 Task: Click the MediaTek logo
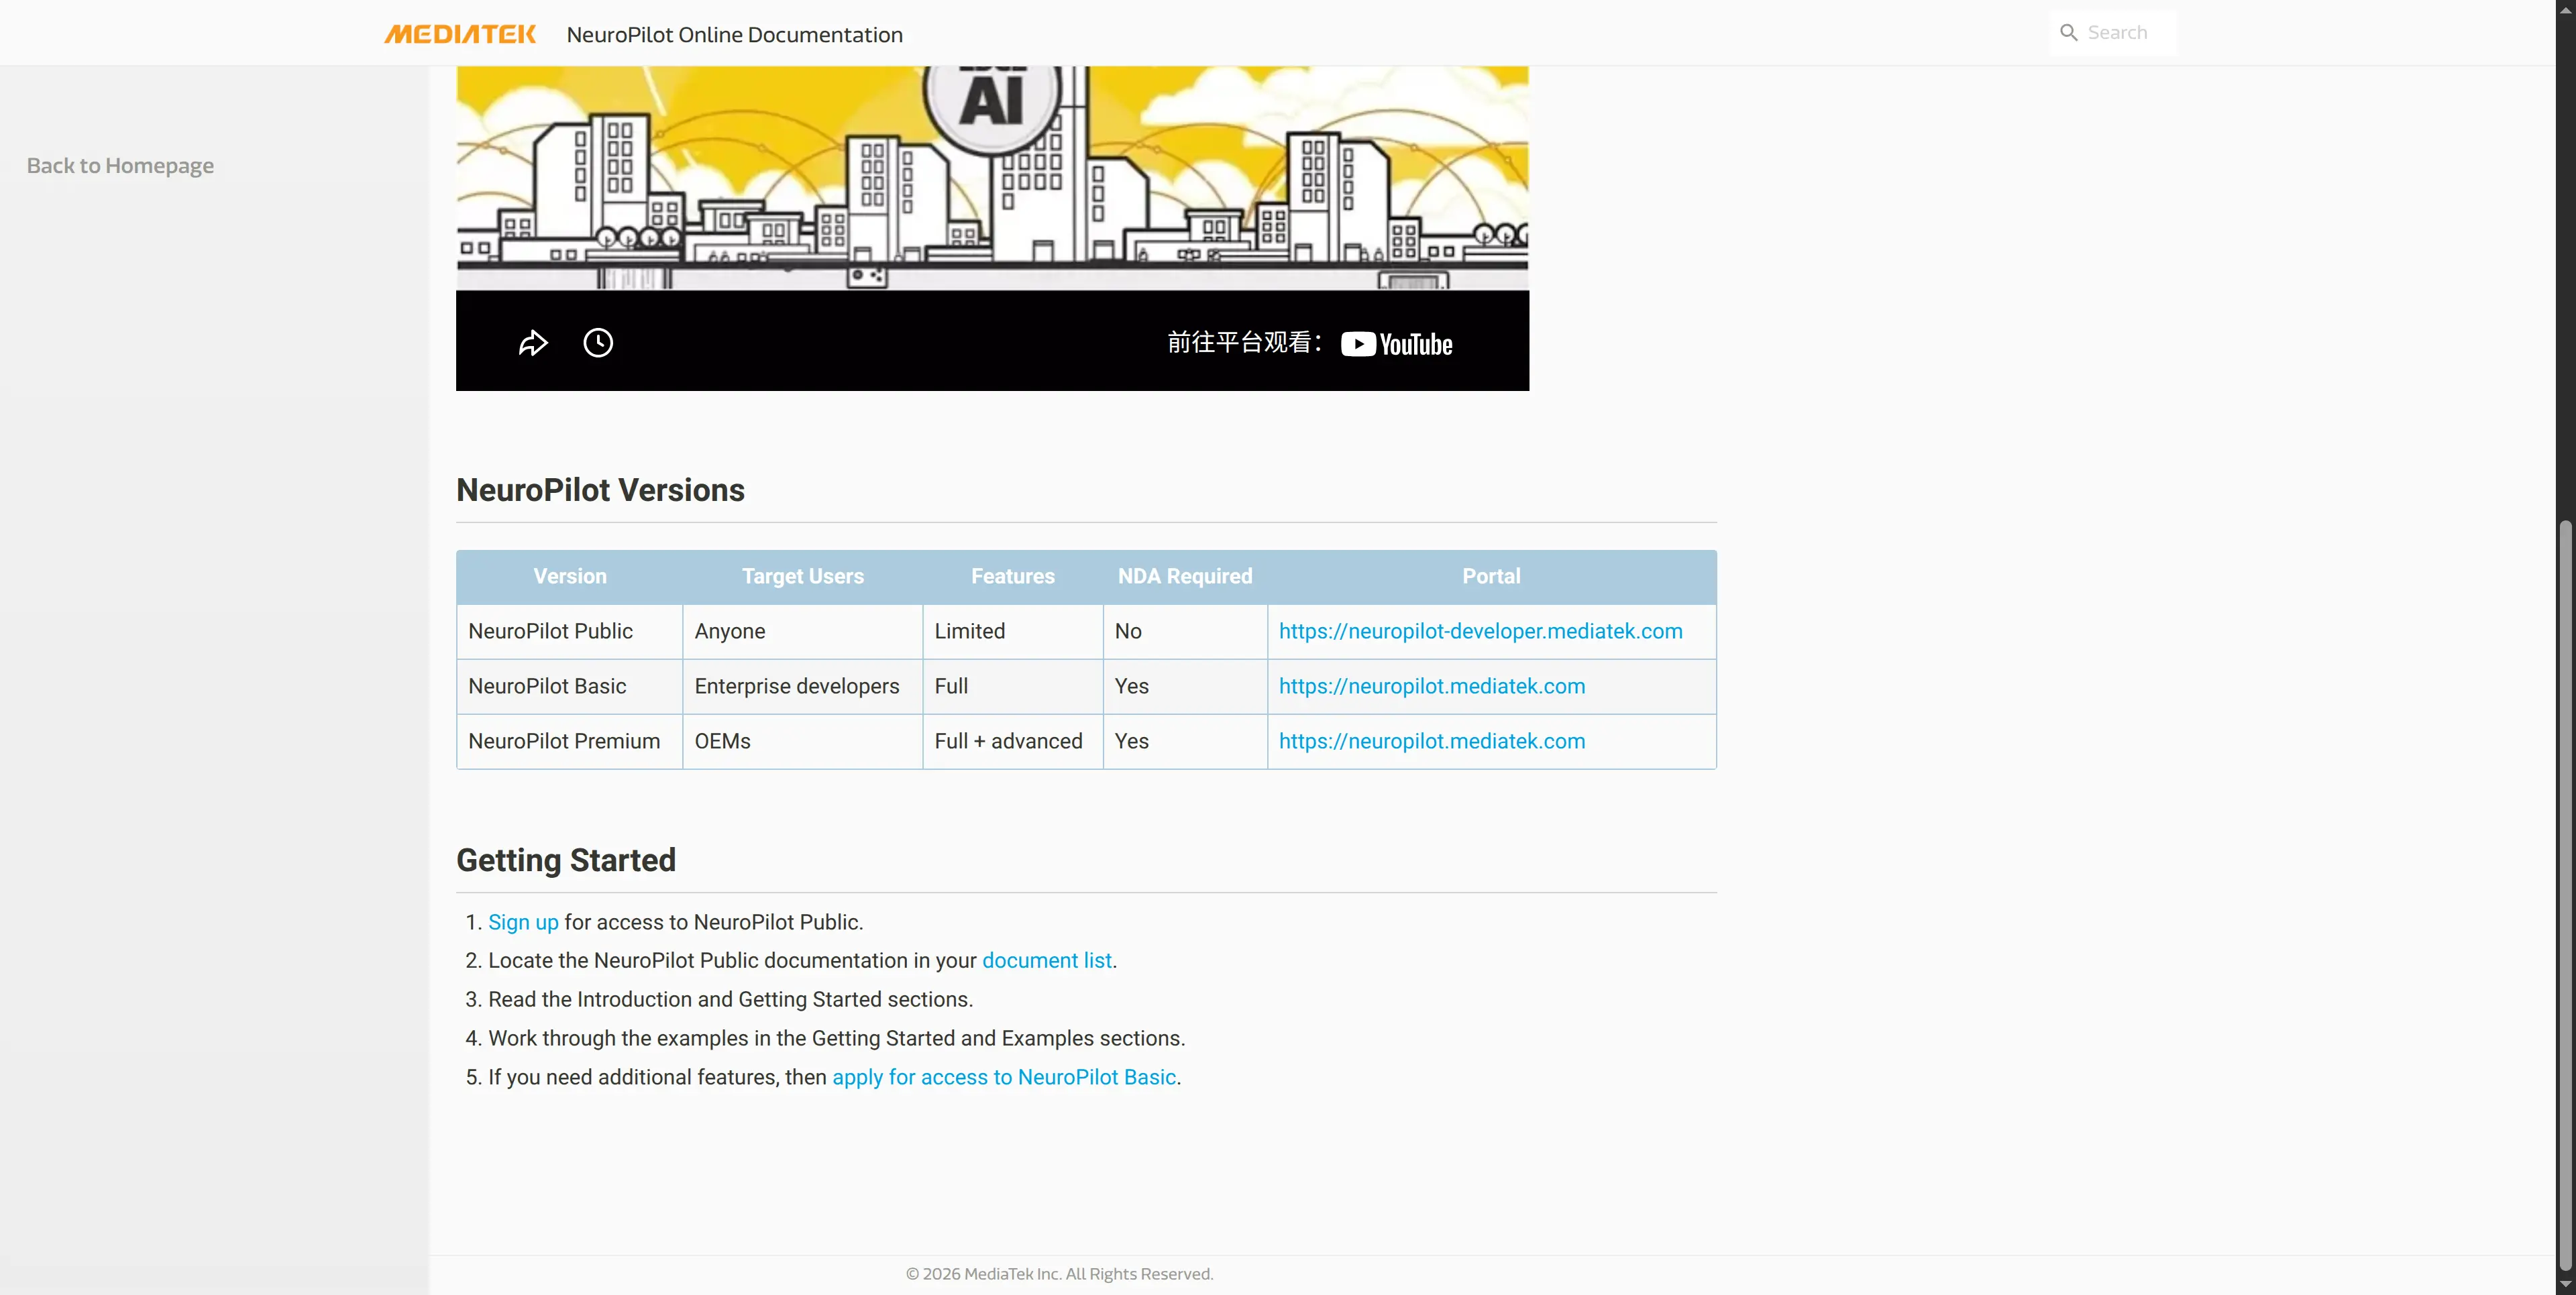pyautogui.click(x=460, y=34)
